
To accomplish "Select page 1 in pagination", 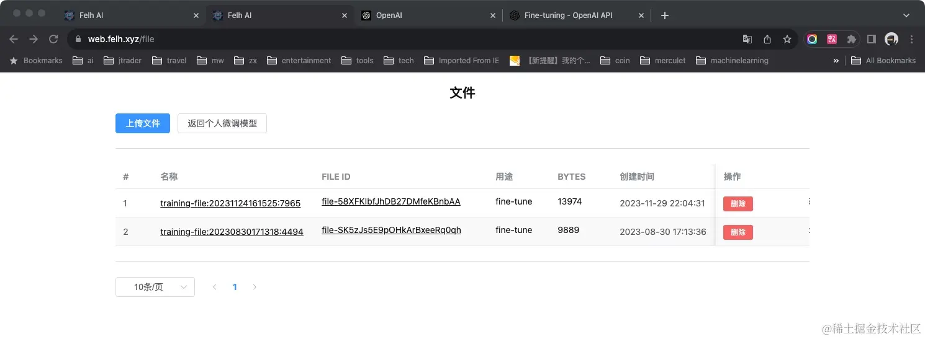I will pos(235,287).
